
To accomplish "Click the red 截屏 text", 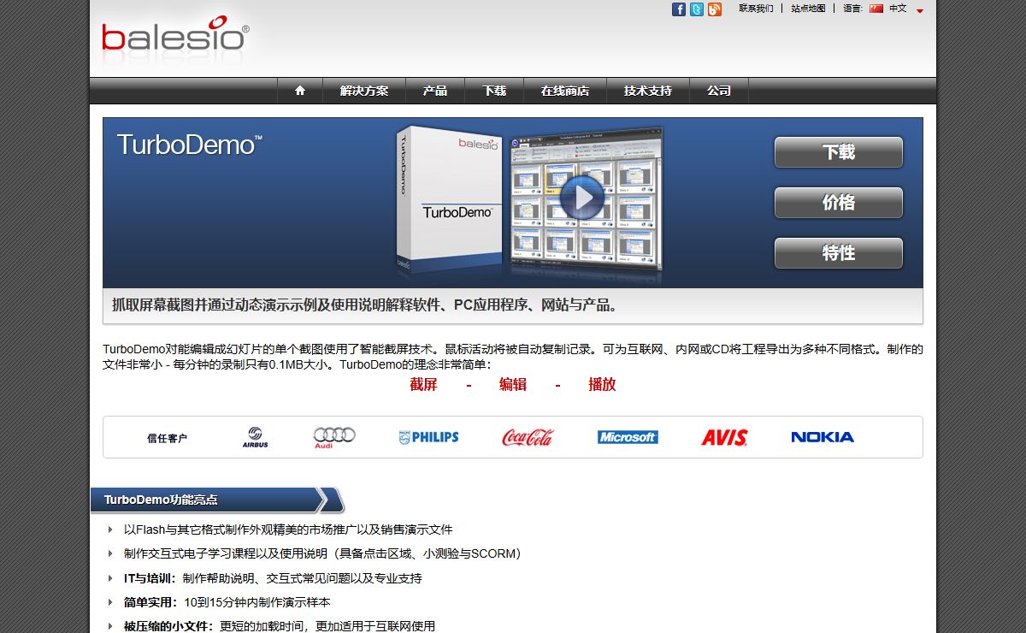I will pos(423,385).
